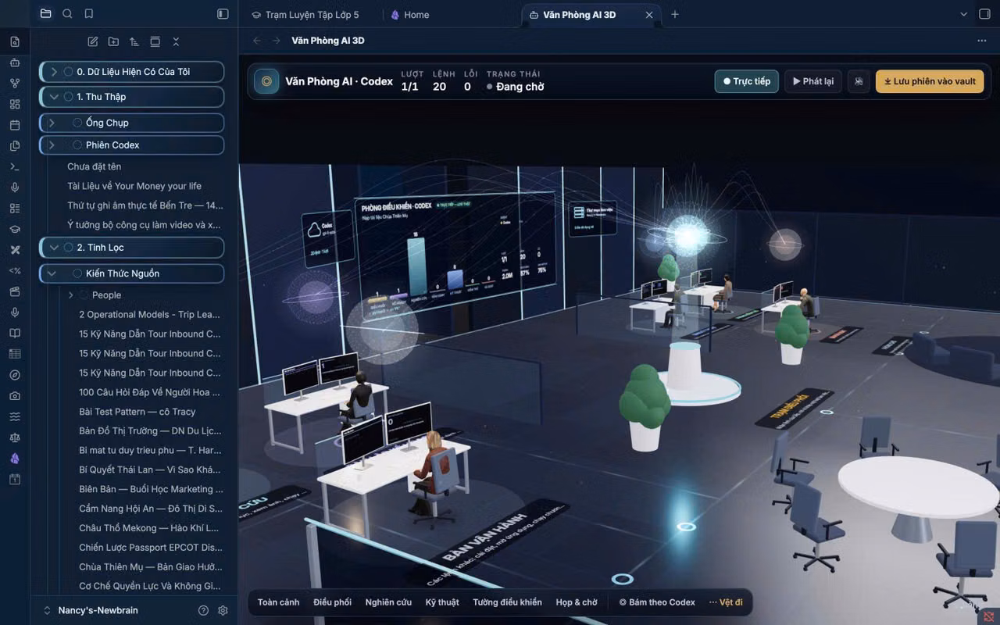Create a new folder in explorer toolbar
The width and height of the screenshot is (1000, 625).
113,41
